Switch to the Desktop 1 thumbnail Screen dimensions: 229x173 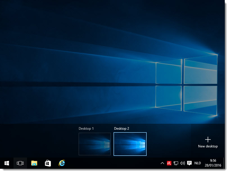click(x=95, y=144)
